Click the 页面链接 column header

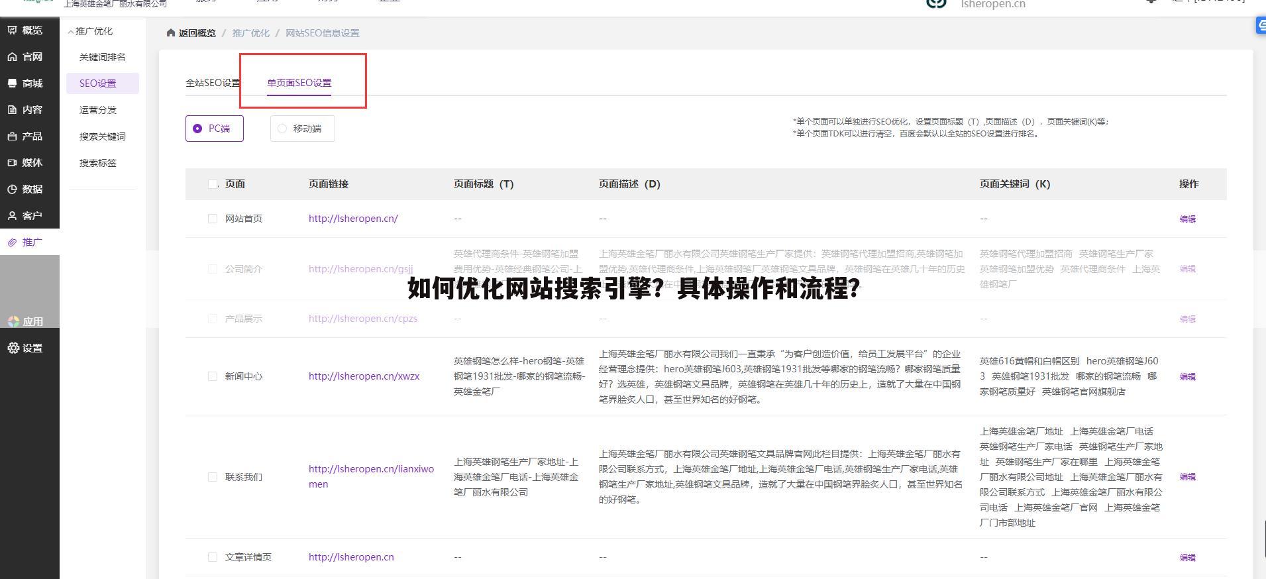(328, 184)
